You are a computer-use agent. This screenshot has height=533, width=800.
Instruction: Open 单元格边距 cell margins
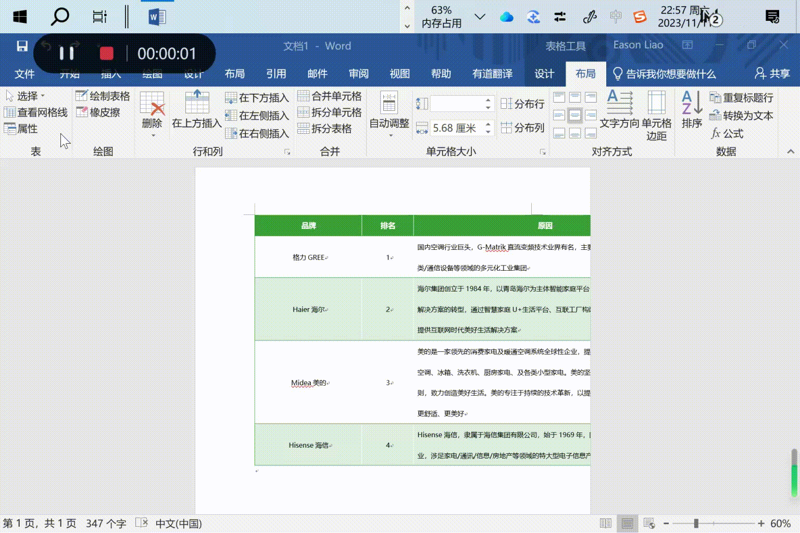coord(656,116)
